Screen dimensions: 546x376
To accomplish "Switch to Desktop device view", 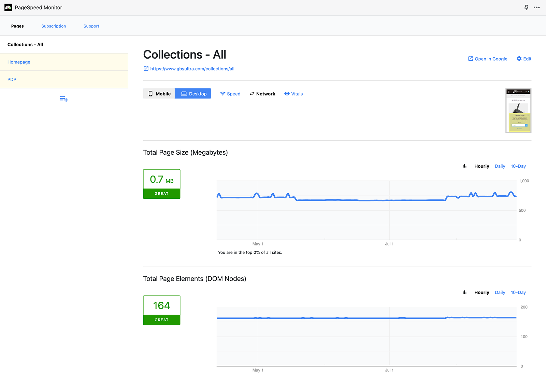I will [193, 94].
